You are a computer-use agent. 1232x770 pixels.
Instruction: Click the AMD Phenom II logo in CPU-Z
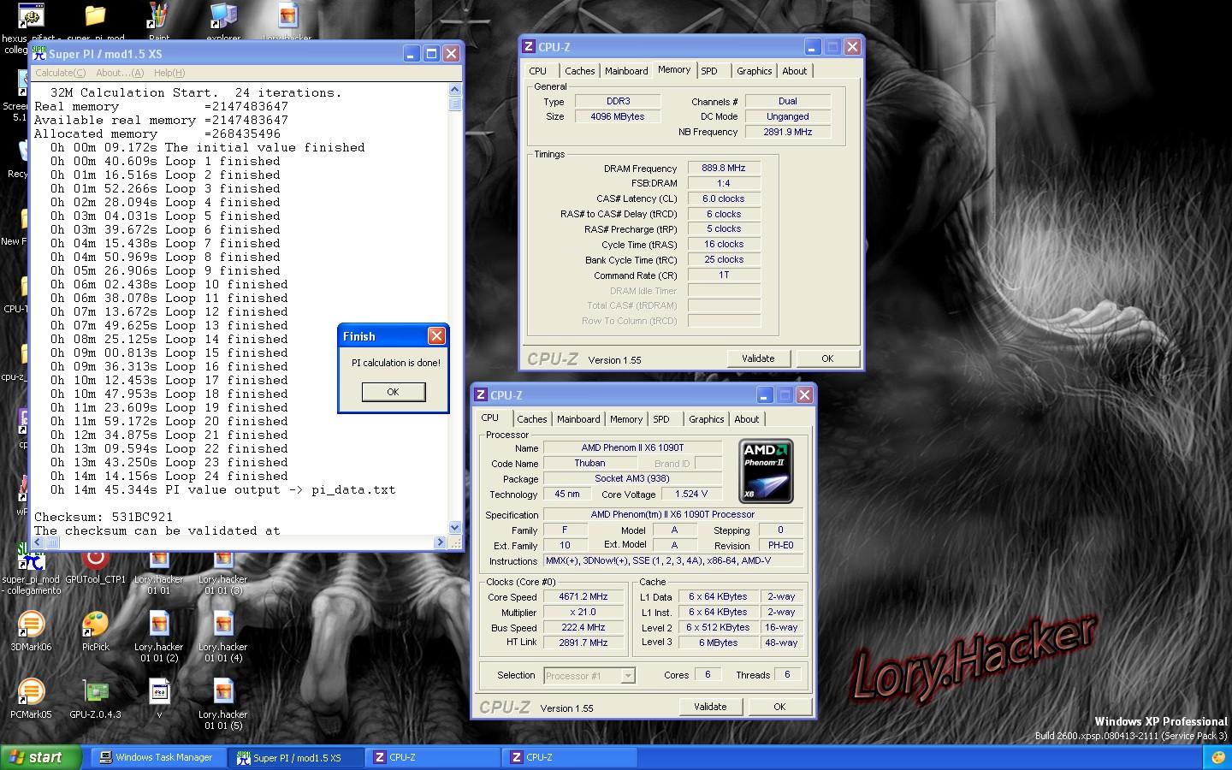766,471
